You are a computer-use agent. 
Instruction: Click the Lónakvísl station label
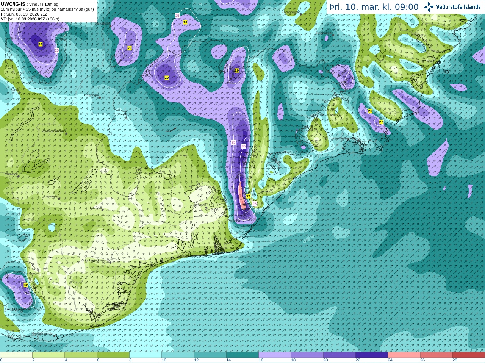51,196
